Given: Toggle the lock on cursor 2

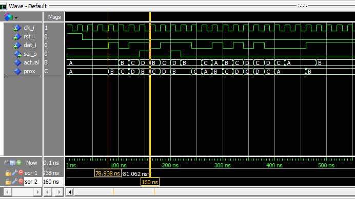Looking at the screenshot, I should tap(8, 182).
